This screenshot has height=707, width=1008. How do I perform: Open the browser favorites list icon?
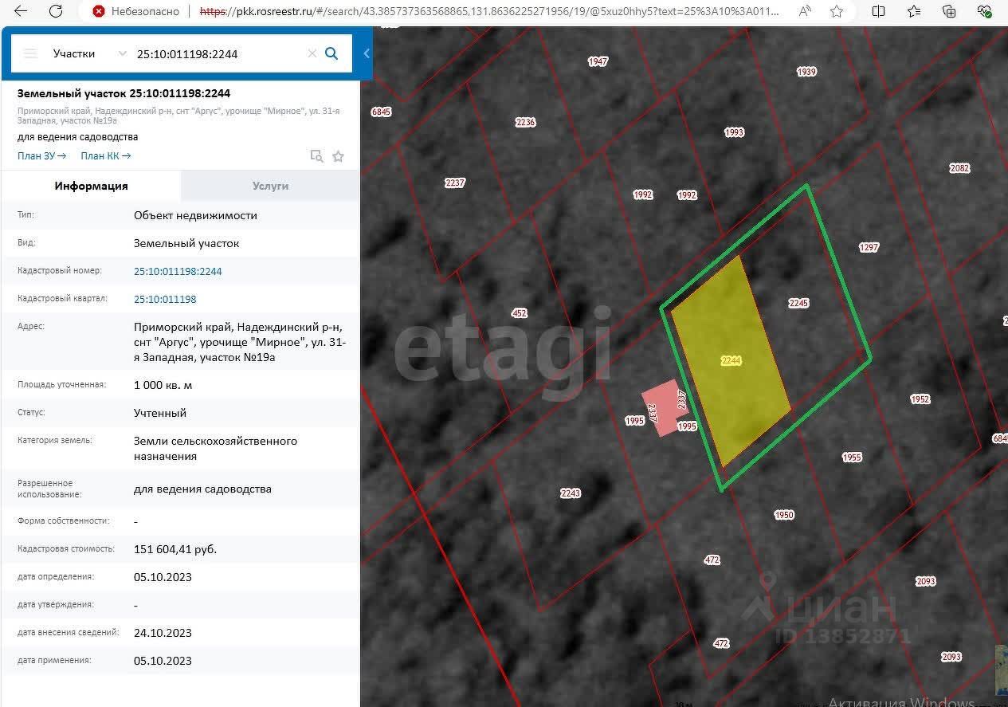914,11
